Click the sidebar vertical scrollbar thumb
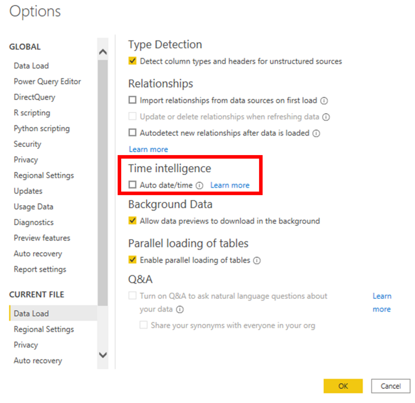This screenshot has width=415, height=403. 103,183
